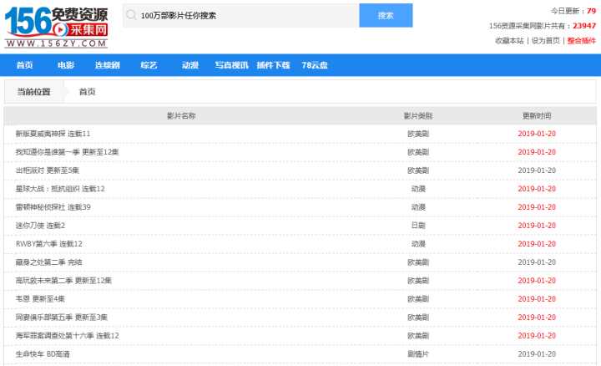Open RWBY第六季 连载12 entry
Viewport: 601px width, 366px height.
point(48,244)
